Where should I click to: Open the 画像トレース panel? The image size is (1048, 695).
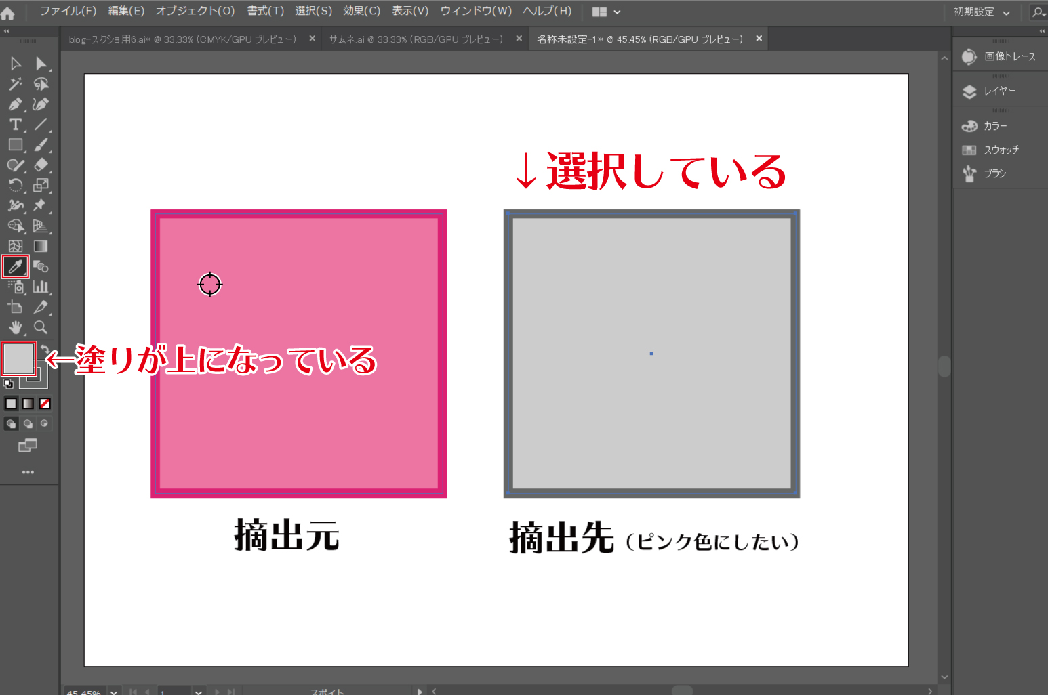[x=1000, y=57]
